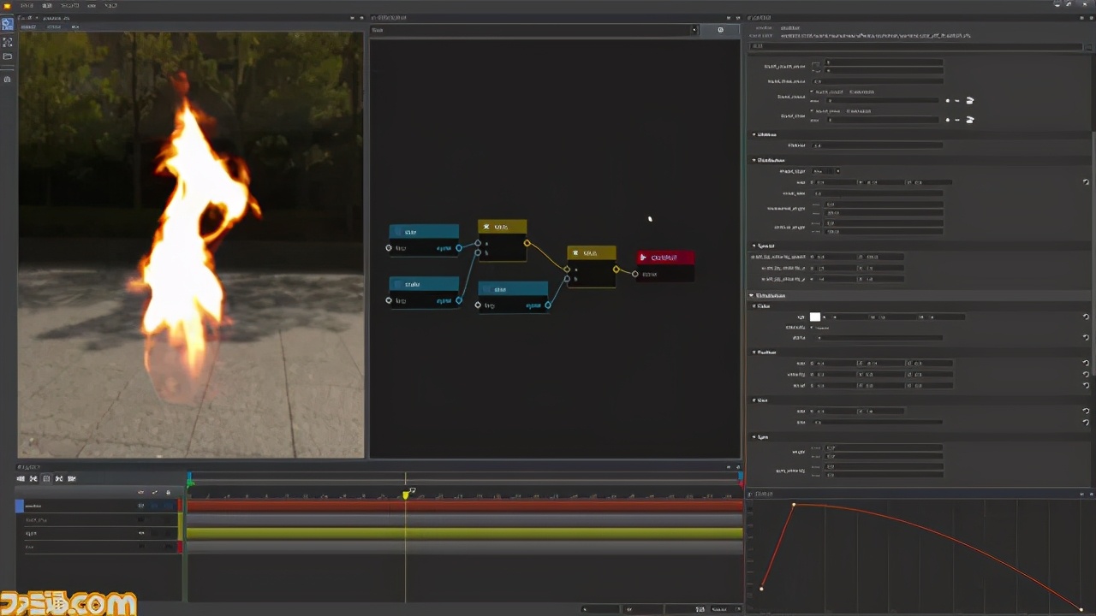1096x616 pixels.
Task: Select the red output node in graph
Action: pos(665,257)
